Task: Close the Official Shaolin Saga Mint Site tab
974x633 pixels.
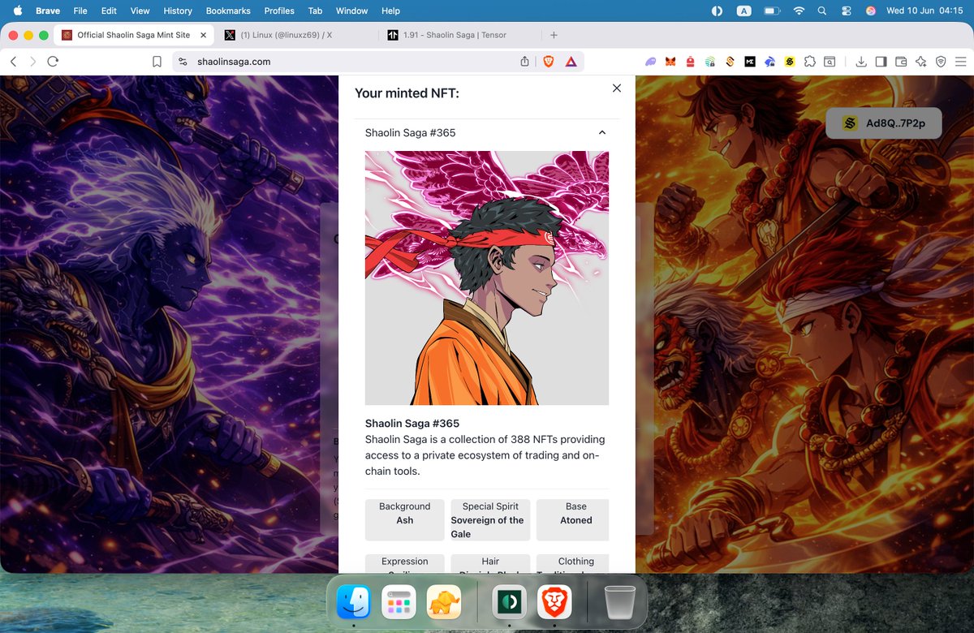Action: click(x=203, y=35)
